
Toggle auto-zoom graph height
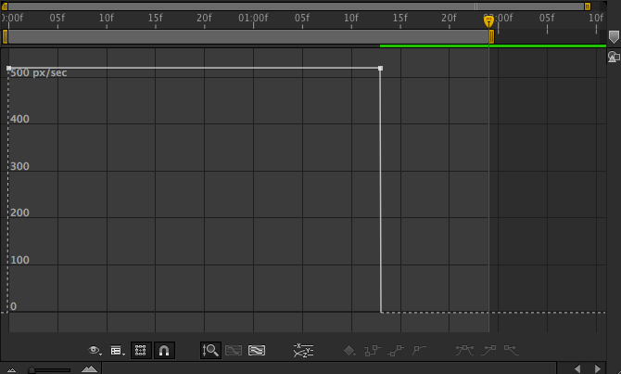point(210,350)
